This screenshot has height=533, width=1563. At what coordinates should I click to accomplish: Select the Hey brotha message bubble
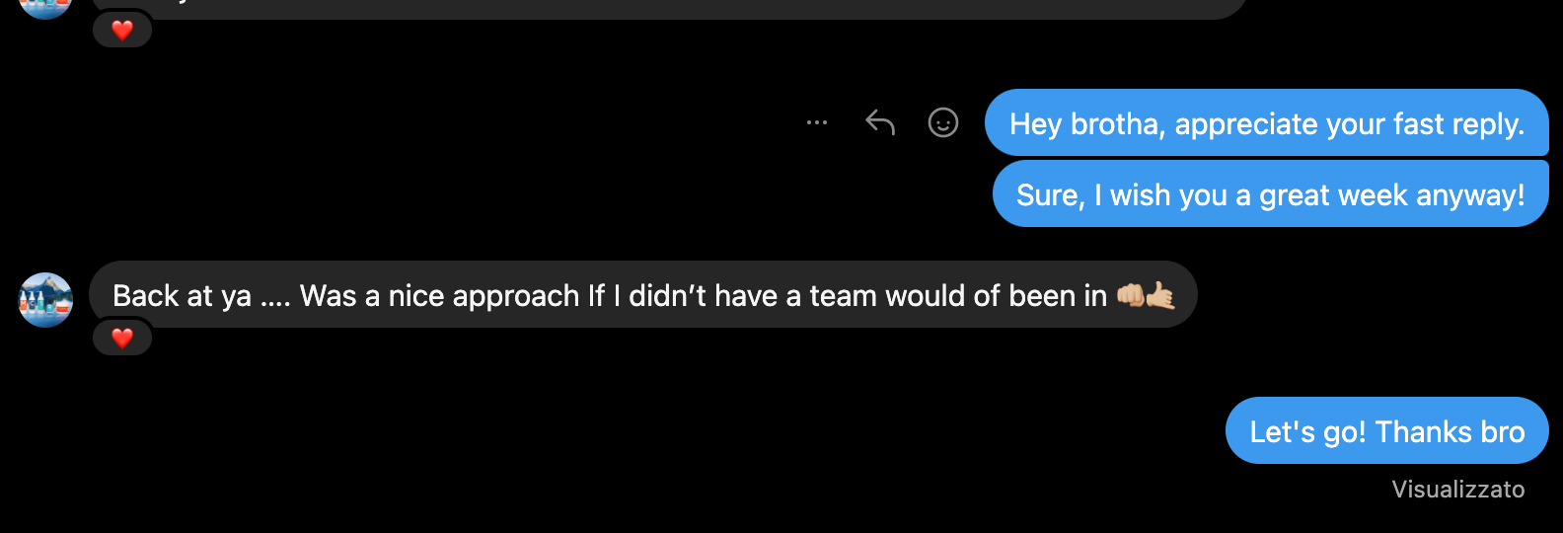tap(1266, 123)
